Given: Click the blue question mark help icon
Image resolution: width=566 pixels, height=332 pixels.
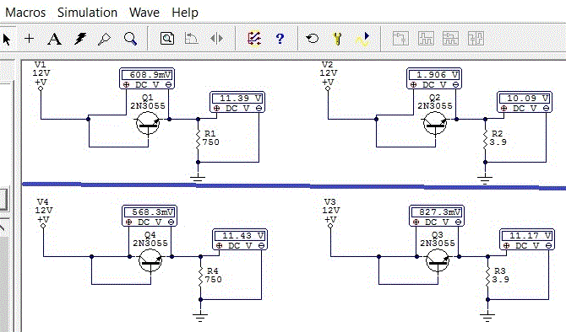Looking at the screenshot, I should (x=280, y=39).
